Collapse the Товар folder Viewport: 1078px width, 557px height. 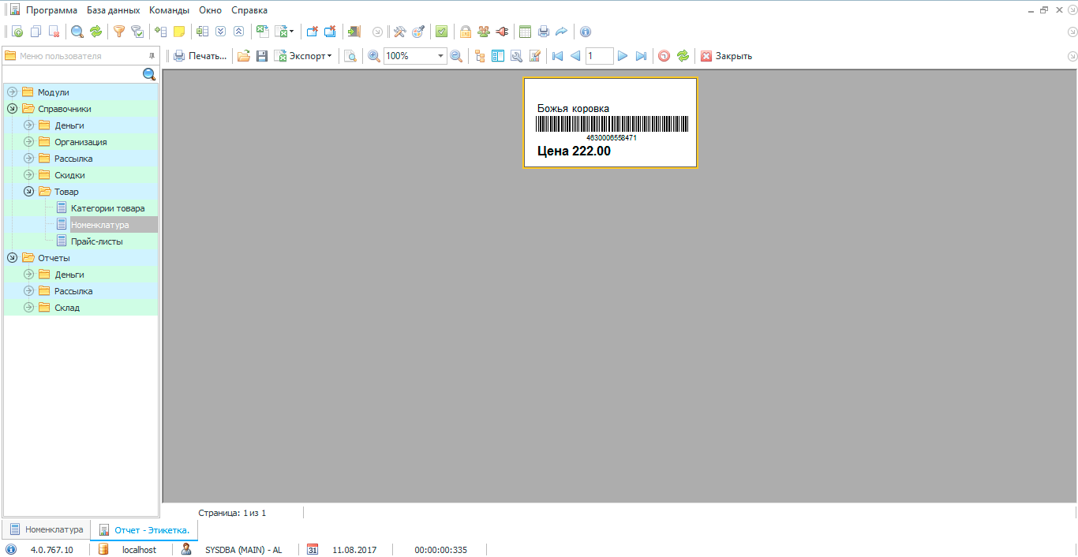(x=29, y=192)
